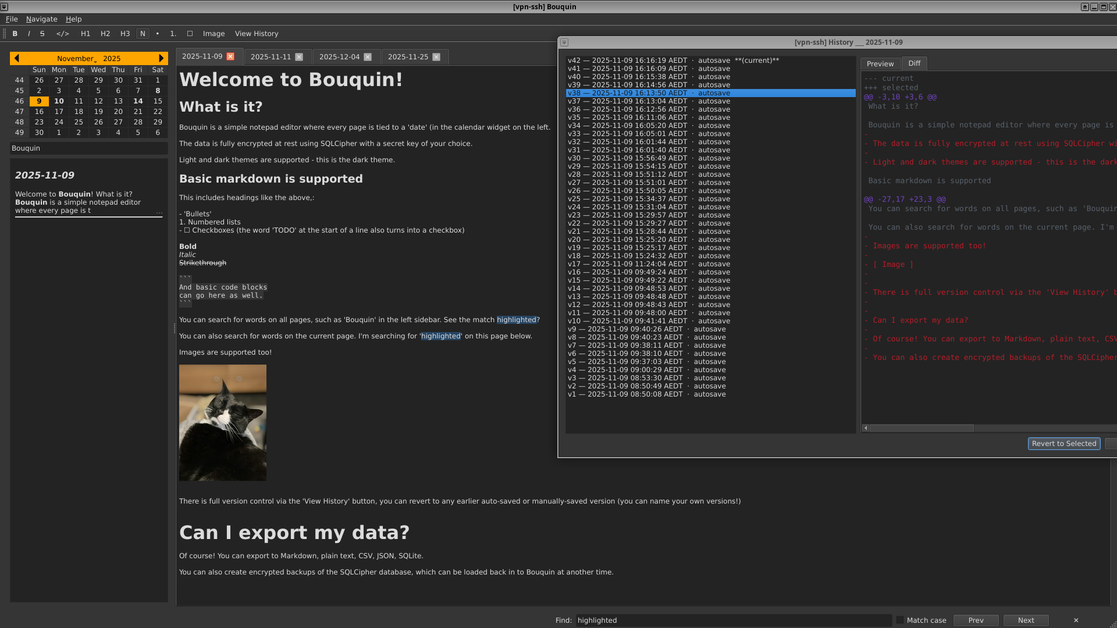The image size is (1117, 628).
Task: Open History window title menu button
Action: 564,42
